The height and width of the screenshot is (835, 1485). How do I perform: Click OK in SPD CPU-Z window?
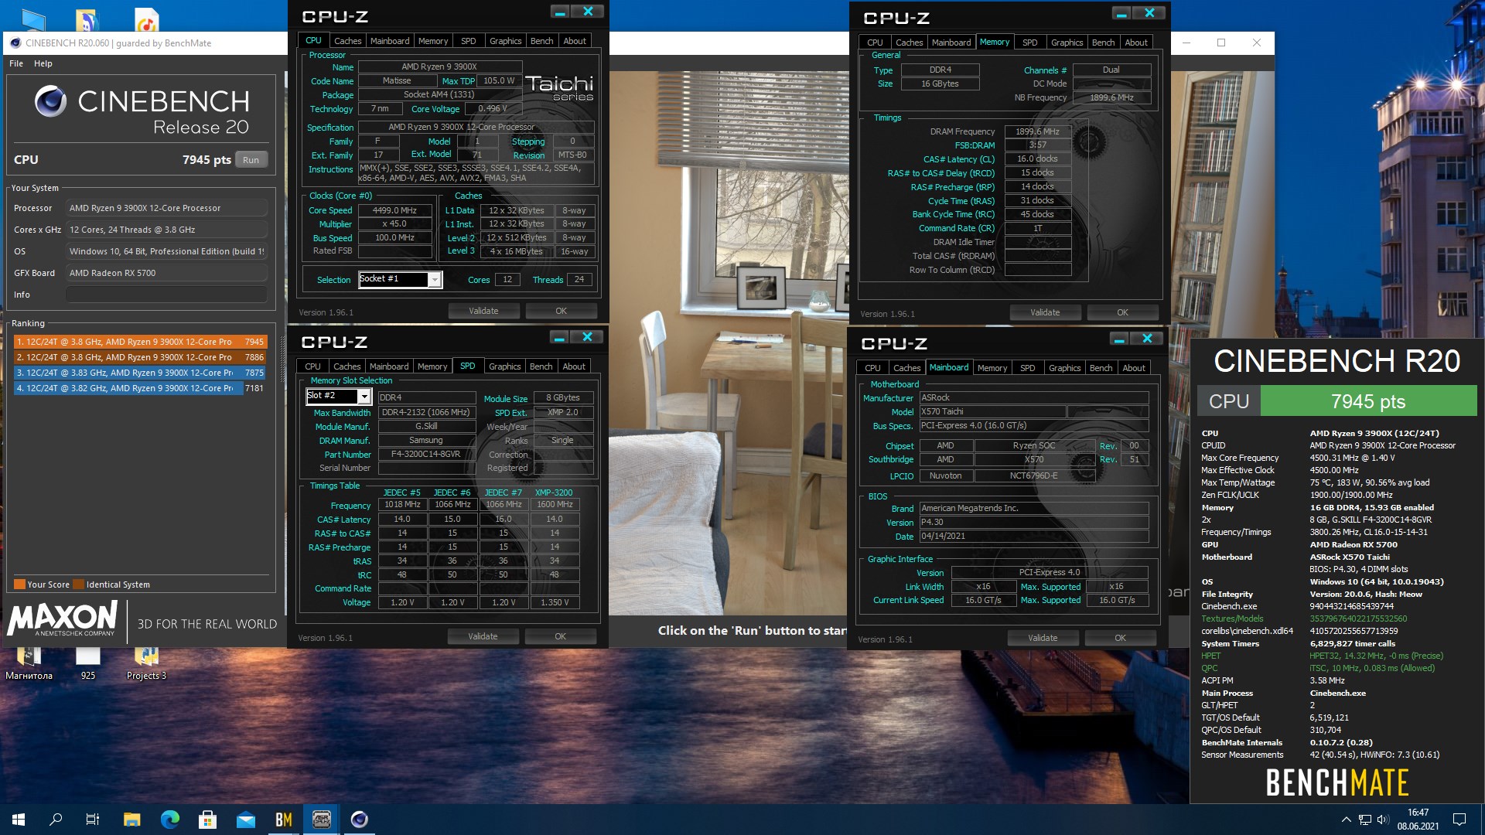click(560, 636)
